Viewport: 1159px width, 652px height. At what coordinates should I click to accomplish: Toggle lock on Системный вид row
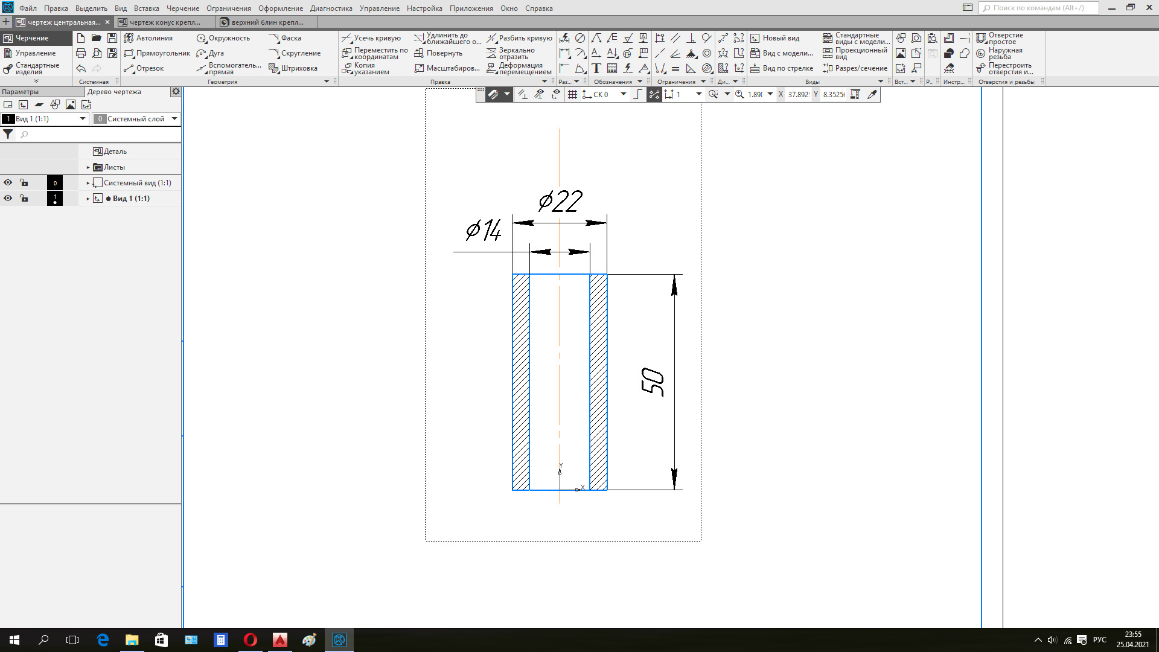pyautogui.click(x=24, y=182)
